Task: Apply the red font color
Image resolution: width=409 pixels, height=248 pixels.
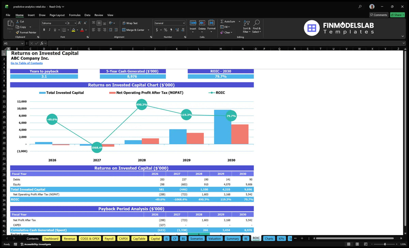Action: tap(82, 30)
